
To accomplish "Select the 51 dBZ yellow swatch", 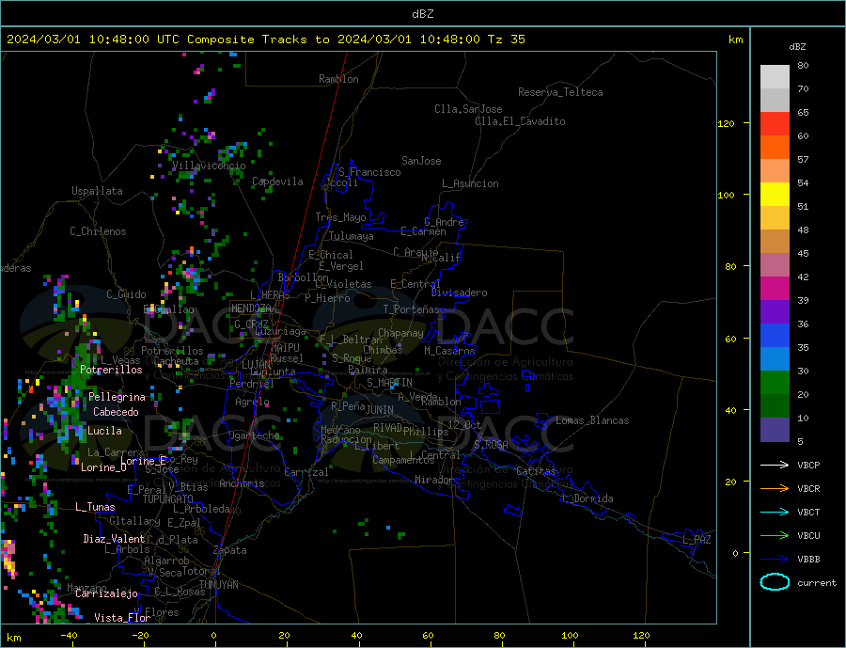I will [x=775, y=195].
